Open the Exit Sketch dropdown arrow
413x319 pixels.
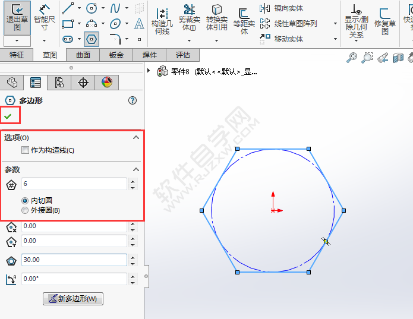(x=17, y=41)
